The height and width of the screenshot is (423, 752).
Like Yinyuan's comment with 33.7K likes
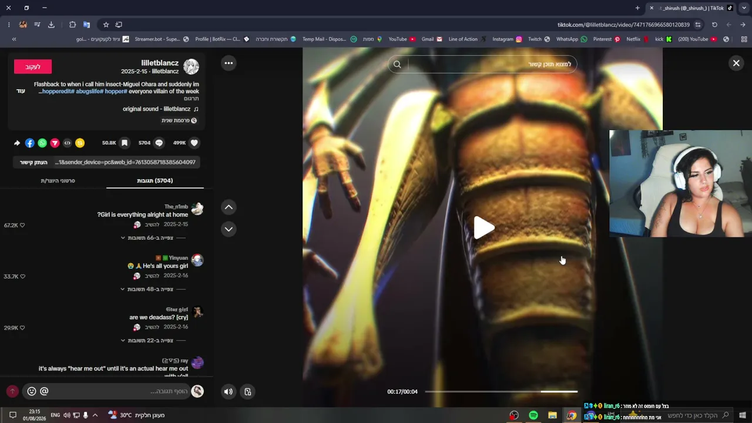[22, 276]
